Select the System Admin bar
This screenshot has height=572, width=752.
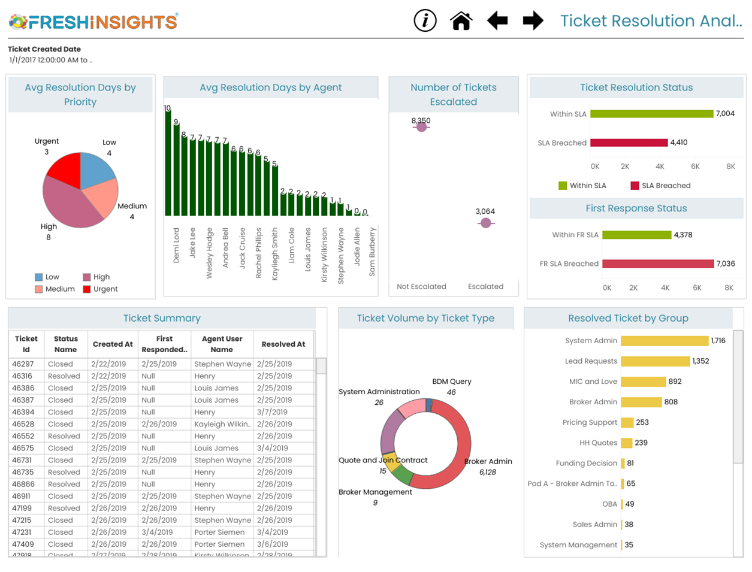coord(664,341)
